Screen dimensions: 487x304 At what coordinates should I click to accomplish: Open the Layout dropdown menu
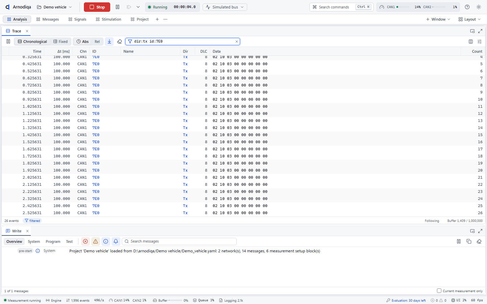(x=469, y=19)
